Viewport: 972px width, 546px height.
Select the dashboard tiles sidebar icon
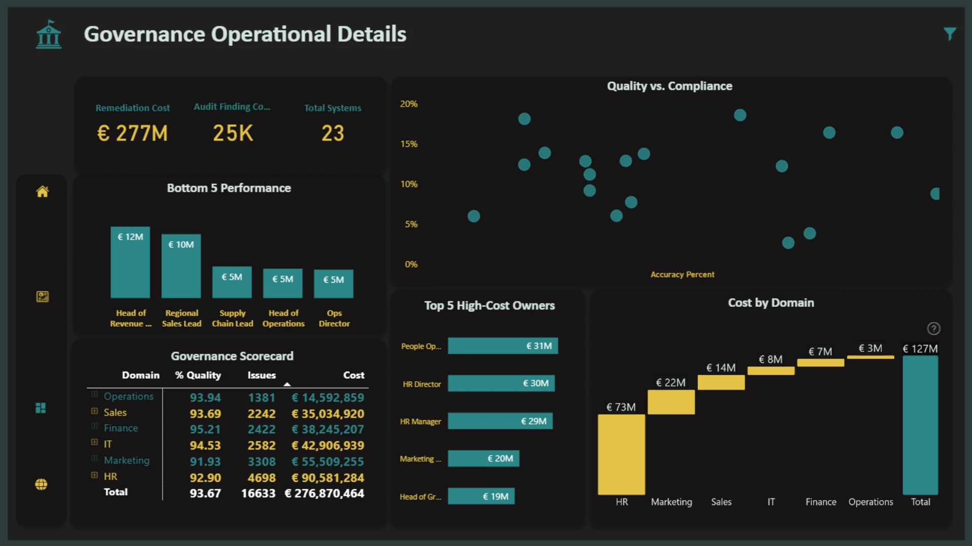click(41, 408)
